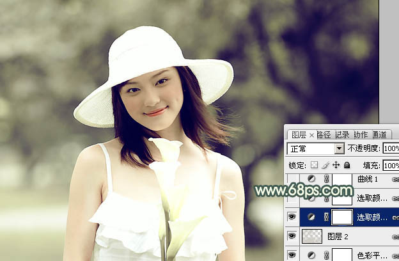Select the 图层 2 layer thumbnail

[x=312, y=236]
